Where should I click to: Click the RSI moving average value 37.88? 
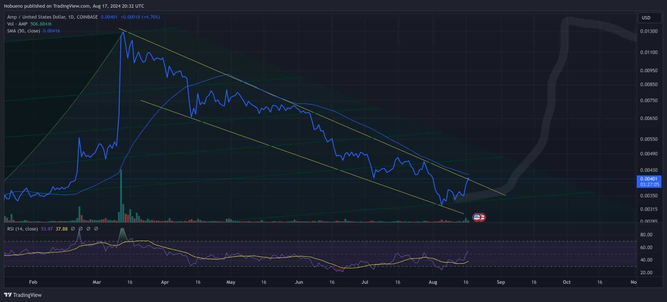click(62, 229)
